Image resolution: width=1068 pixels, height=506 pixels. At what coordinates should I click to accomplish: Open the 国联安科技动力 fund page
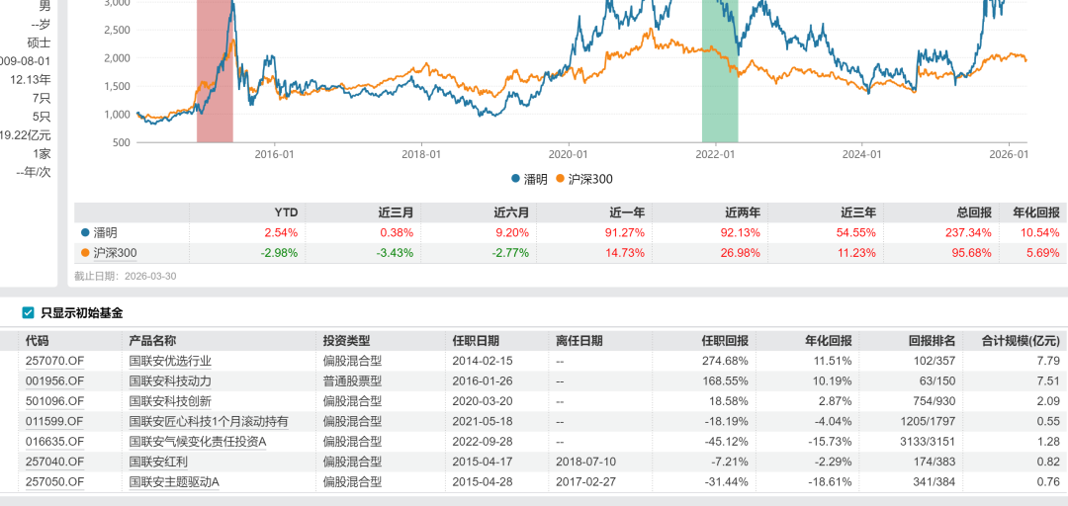[170, 380]
